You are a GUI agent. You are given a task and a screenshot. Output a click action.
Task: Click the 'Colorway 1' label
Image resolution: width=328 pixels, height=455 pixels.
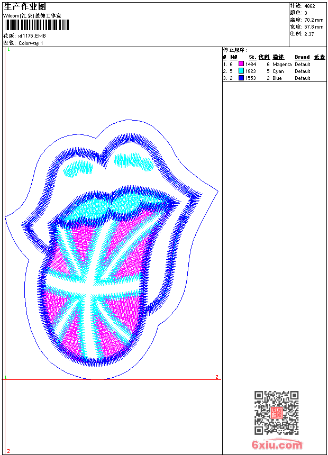[31, 43]
